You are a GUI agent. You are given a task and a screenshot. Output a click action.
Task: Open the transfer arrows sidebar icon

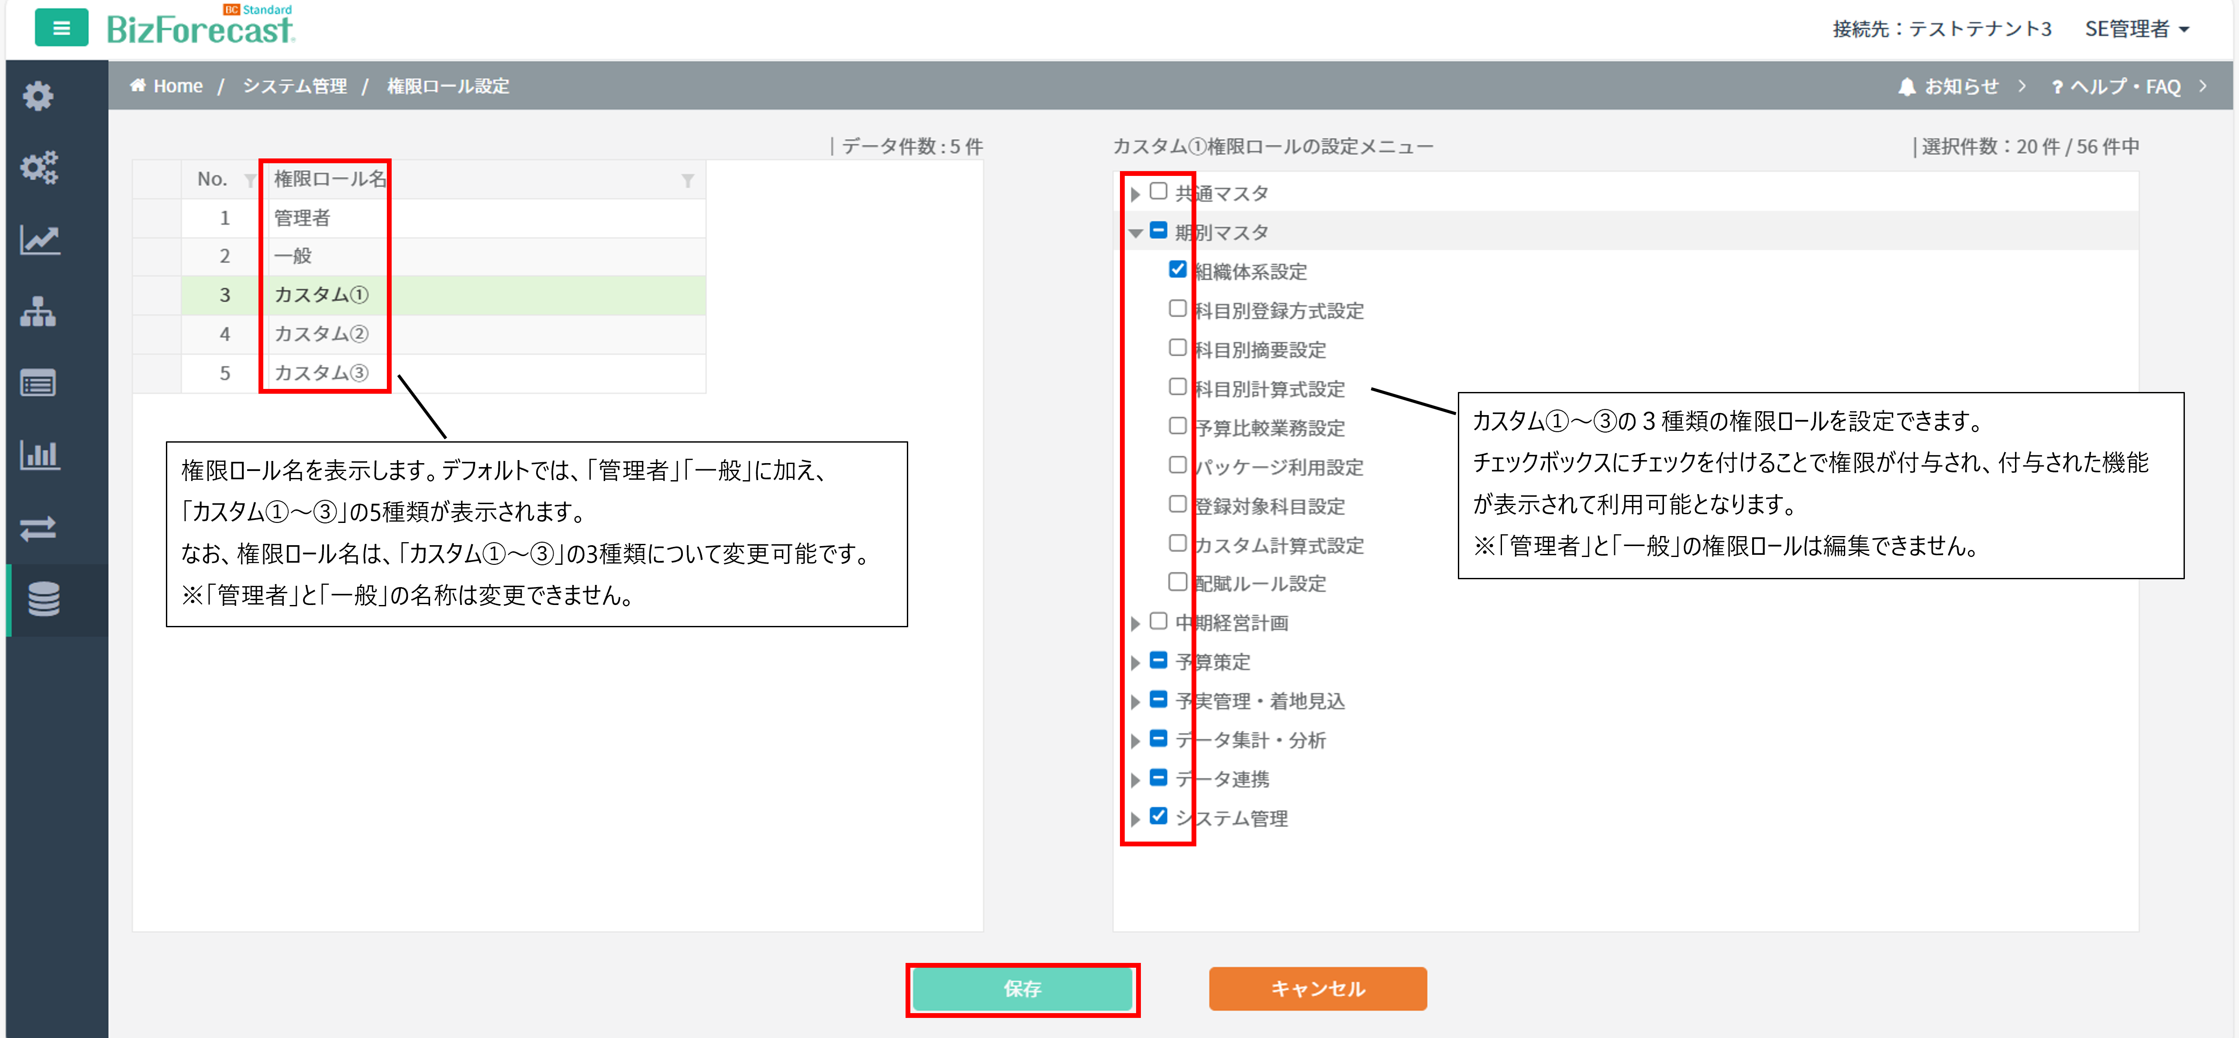[x=38, y=527]
